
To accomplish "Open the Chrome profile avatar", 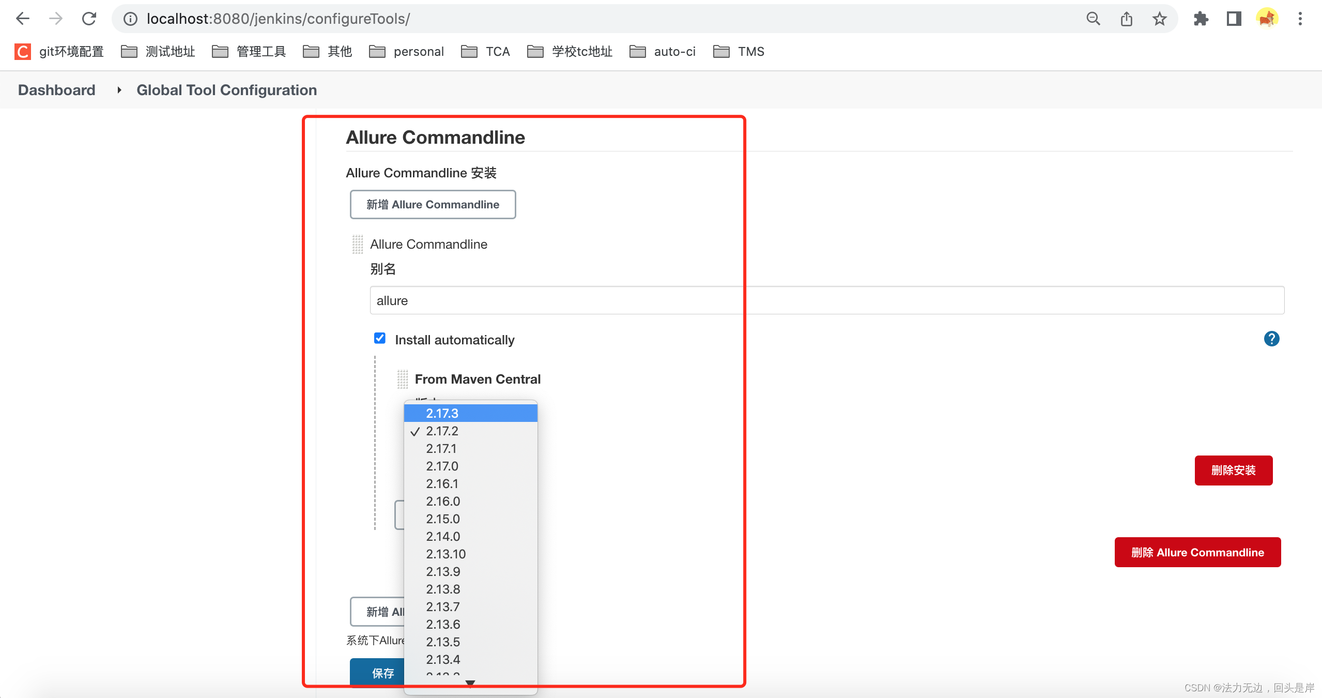I will (x=1267, y=19).
